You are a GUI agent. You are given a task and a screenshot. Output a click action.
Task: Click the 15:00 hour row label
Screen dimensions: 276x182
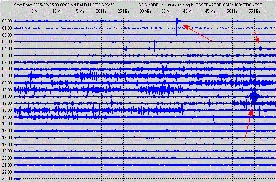click(7, 124)
